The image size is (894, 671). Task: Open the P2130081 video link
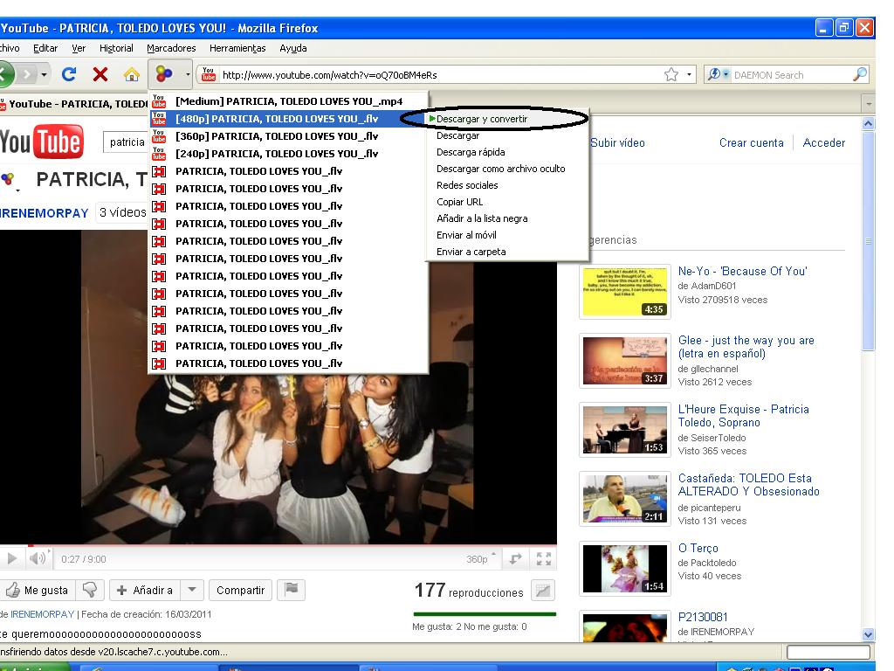[x=703, y=617]
